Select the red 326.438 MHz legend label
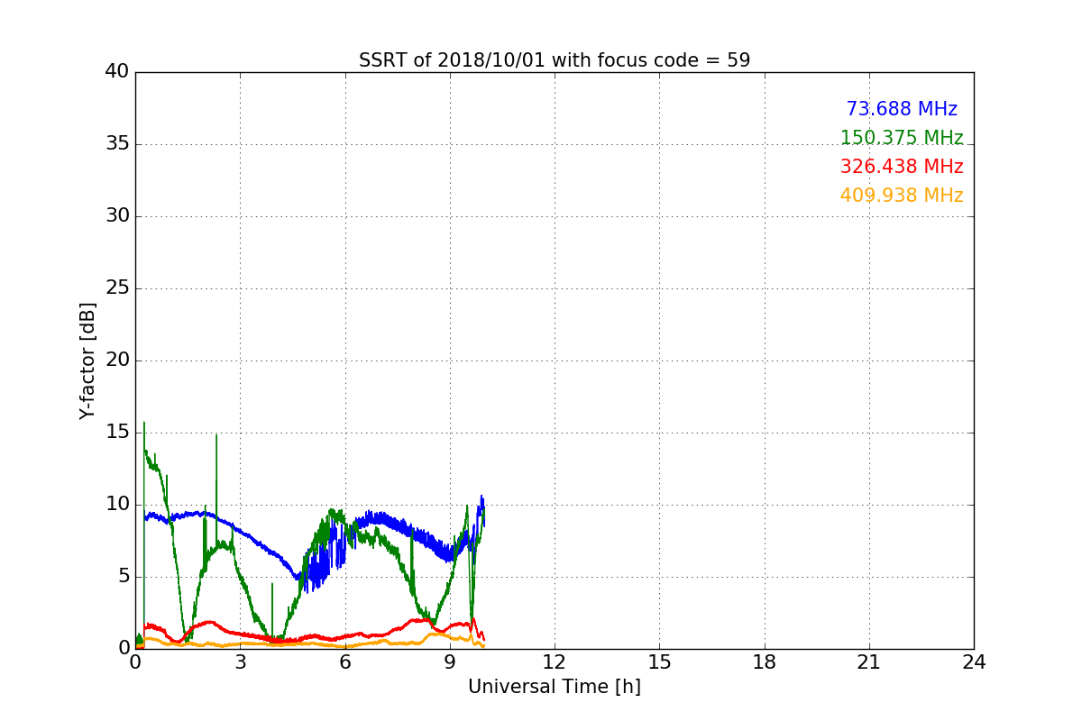The height and width of the screenshot is (721, 1082). click(902, 167)
